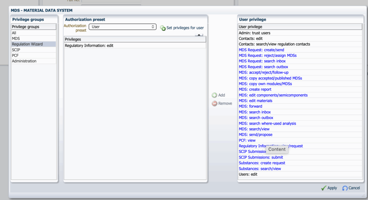Select Admin: trust users row

coord(300,33)
